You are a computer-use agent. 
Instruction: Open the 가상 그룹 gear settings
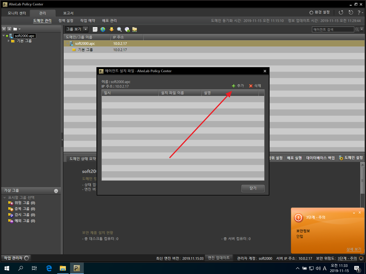56,191
